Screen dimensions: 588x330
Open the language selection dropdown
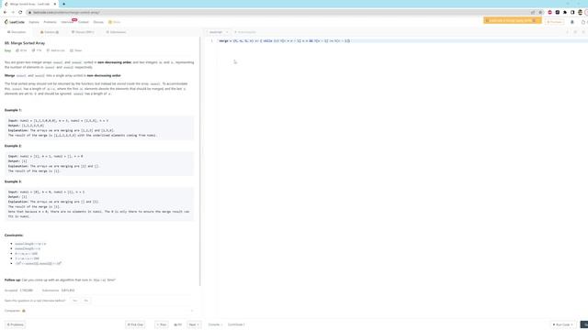coord(218,32)
